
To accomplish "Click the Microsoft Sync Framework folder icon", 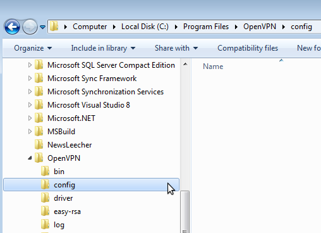I will pyautogui.click(x=39, y=78).
